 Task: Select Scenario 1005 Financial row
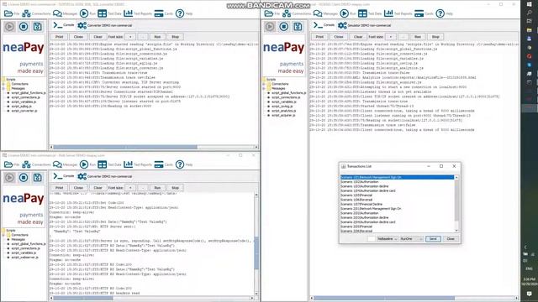click(x=397, y=195)
